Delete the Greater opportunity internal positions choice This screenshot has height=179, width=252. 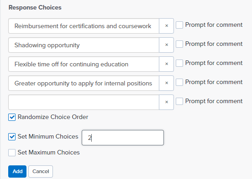tap(167, 83)
